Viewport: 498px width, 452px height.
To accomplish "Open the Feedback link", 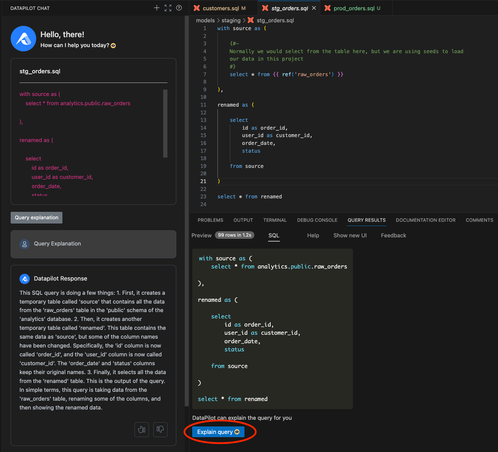I will tap(393, 235).
